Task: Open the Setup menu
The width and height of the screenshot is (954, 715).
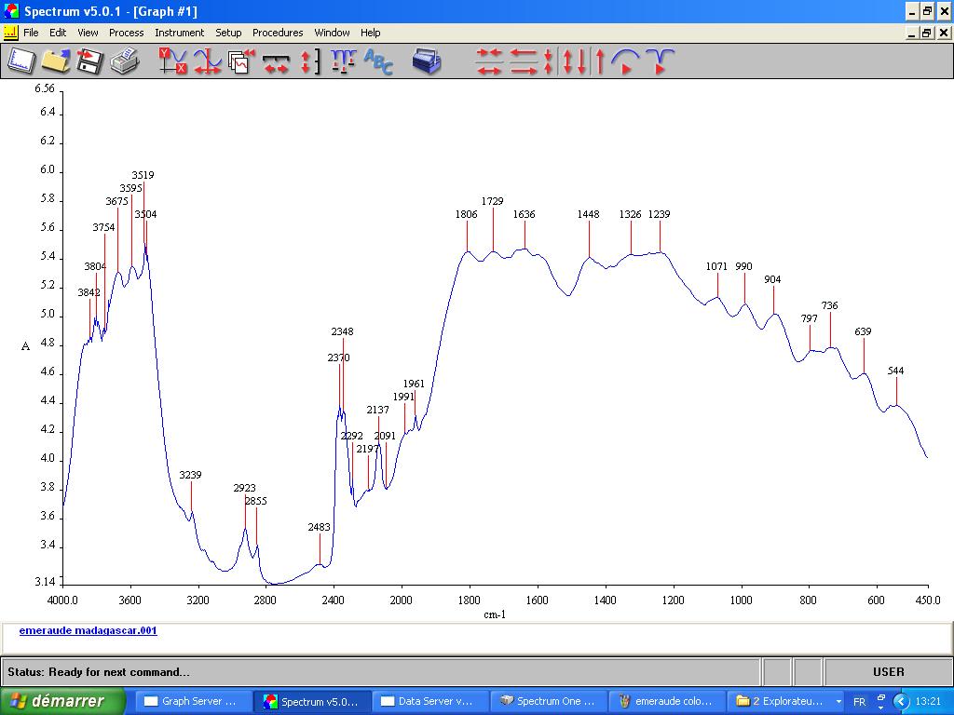Action: coord(228,33)
